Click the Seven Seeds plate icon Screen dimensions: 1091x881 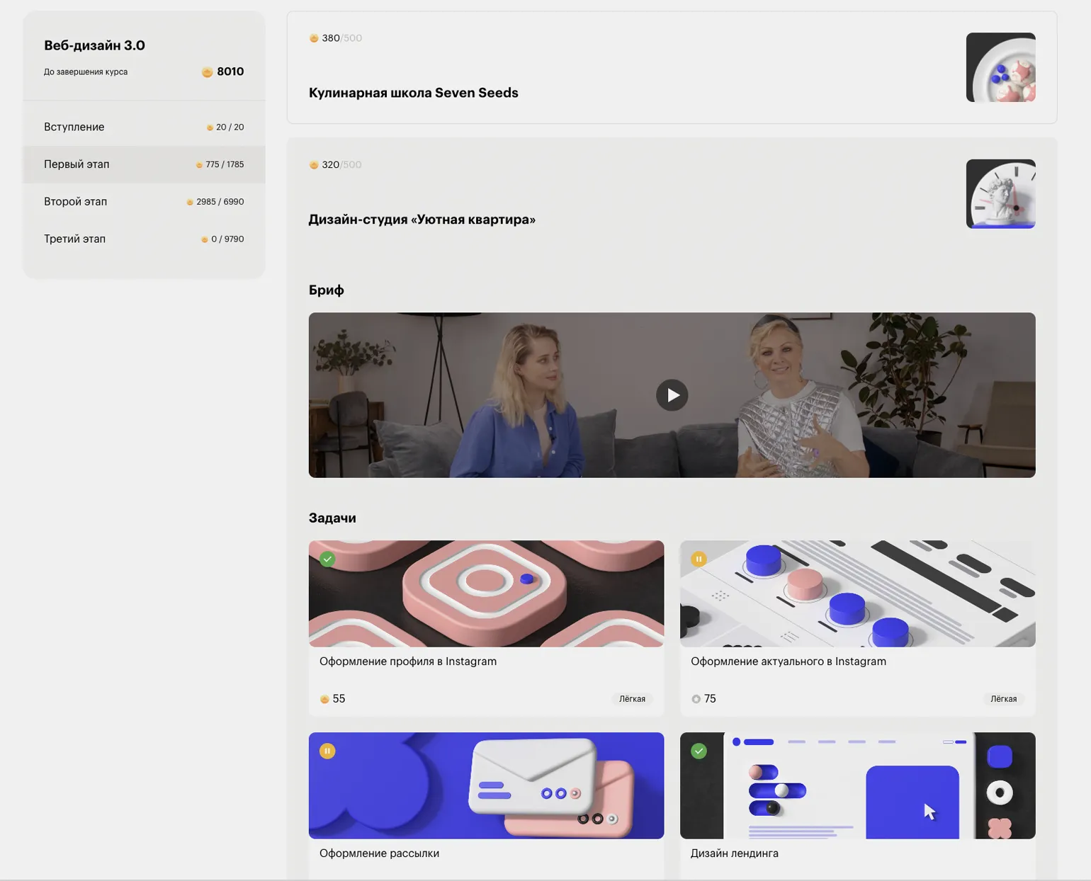coord(1000,67)
